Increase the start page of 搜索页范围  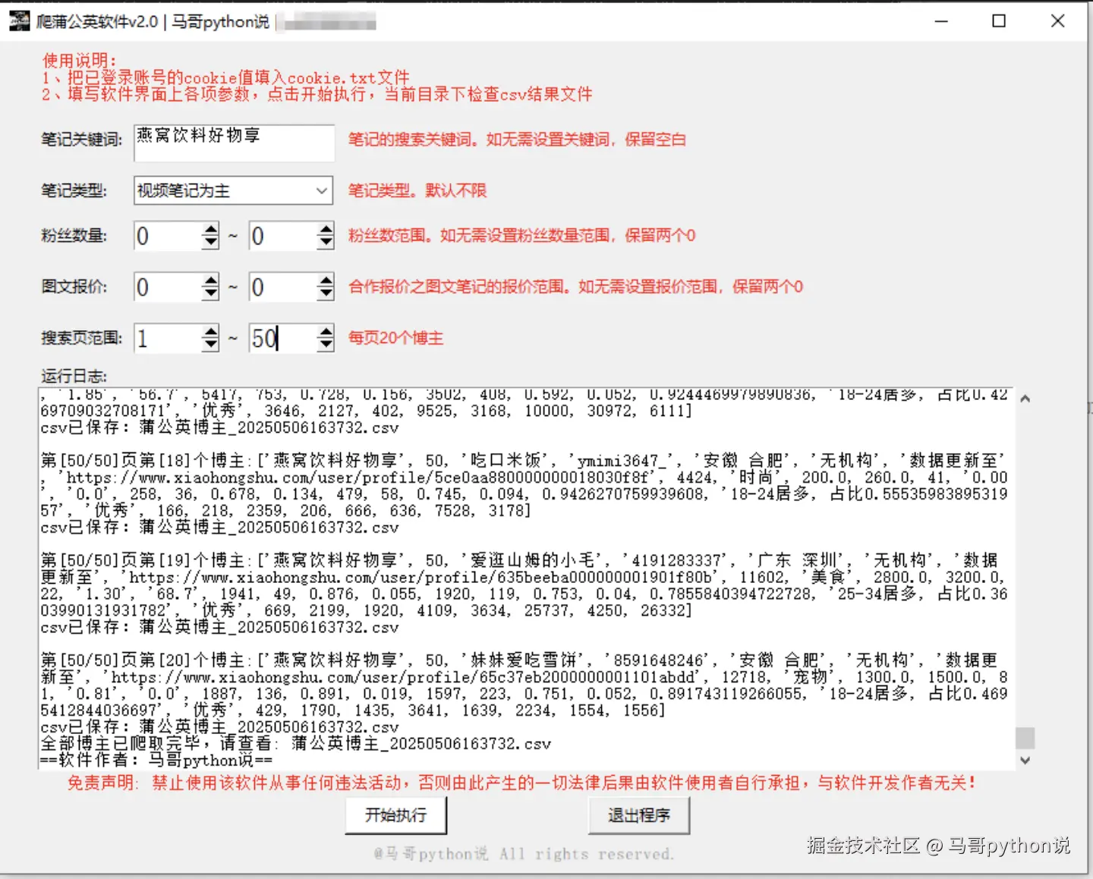pyautogui.click(x=209, y=331)
